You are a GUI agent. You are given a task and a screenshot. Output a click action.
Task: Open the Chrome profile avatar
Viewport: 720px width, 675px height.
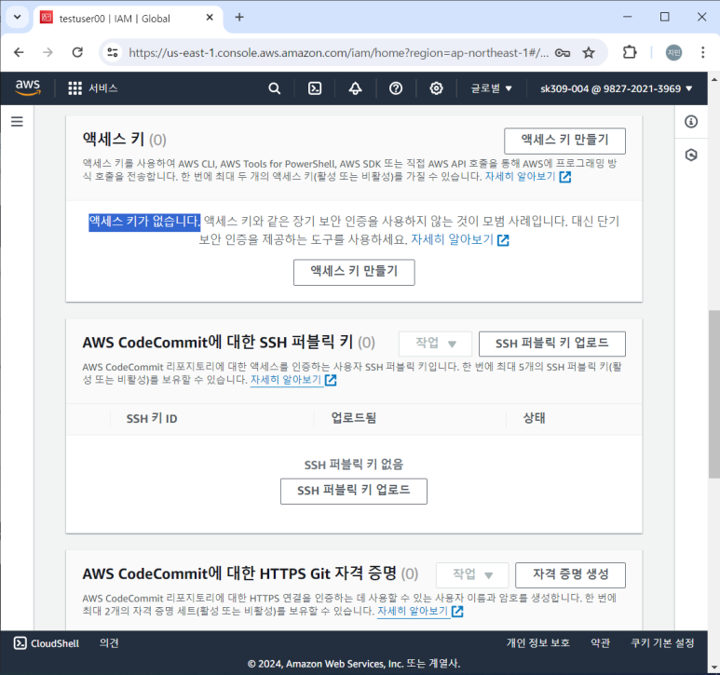point(673,53)
